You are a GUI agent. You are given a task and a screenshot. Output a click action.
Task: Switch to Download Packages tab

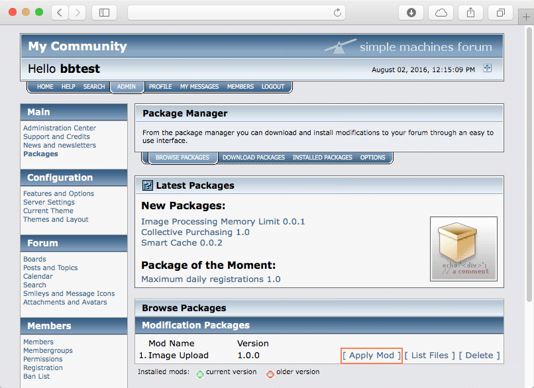coord(254,158)
